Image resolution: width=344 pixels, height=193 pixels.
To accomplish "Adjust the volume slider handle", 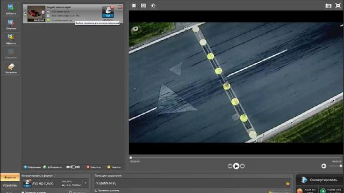I will (341, 166).
